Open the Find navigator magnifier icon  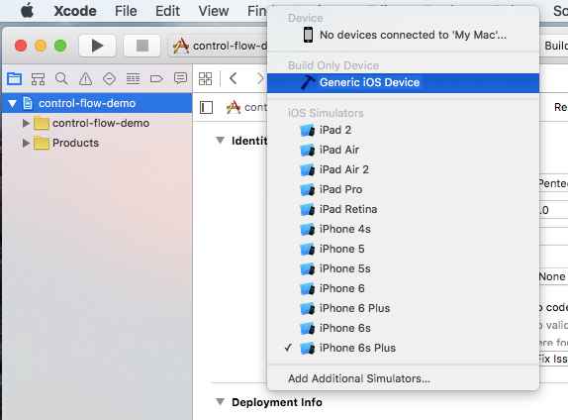[61, 78]
